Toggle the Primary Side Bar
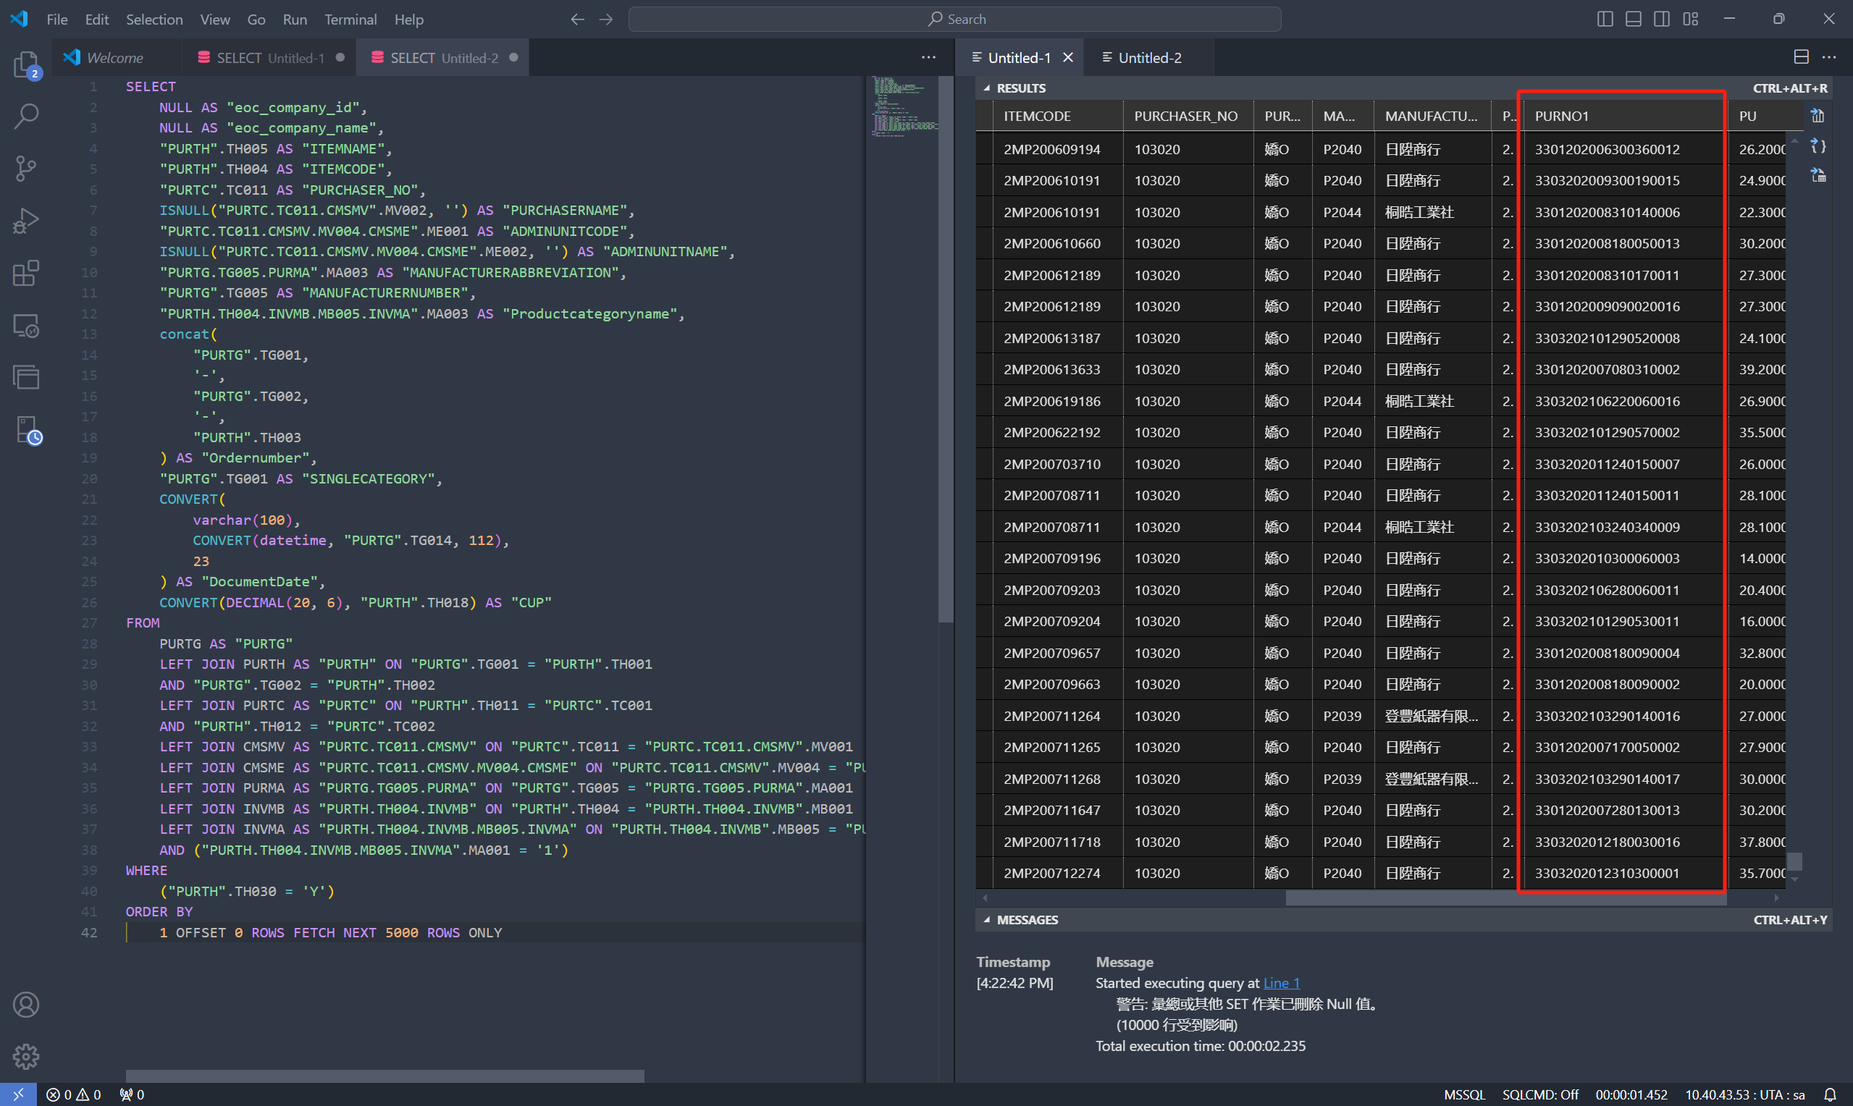Screen dimensions: 1853x1106 pos(1605,20)
